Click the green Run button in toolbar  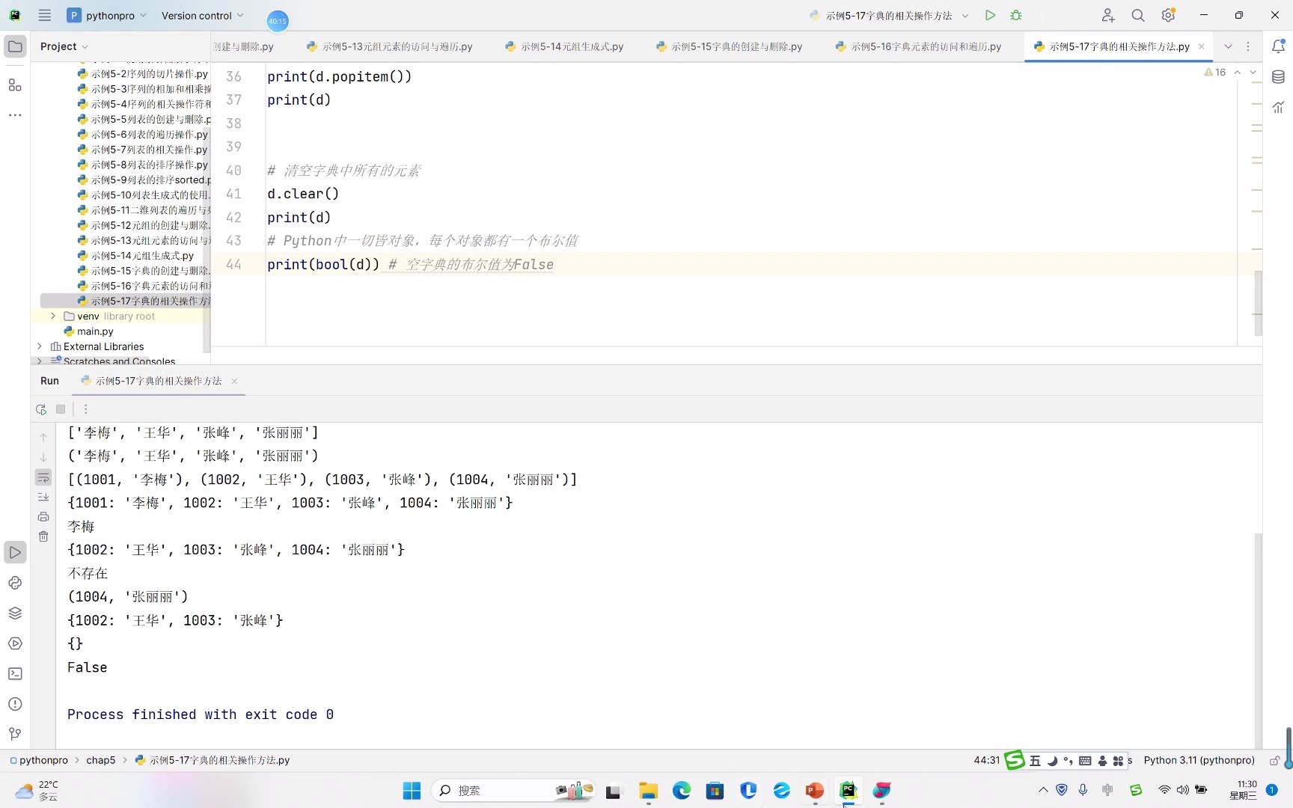point(990,15)
